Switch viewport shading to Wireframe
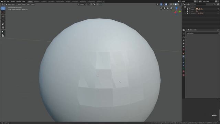 (x=173, y=4)
